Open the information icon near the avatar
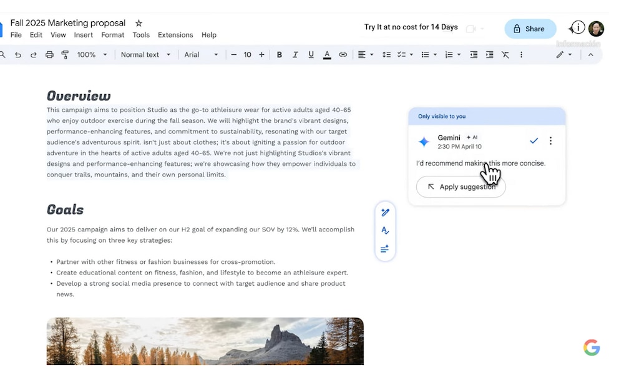This screenshot has width=619, height=378. [x=578, y=27]
